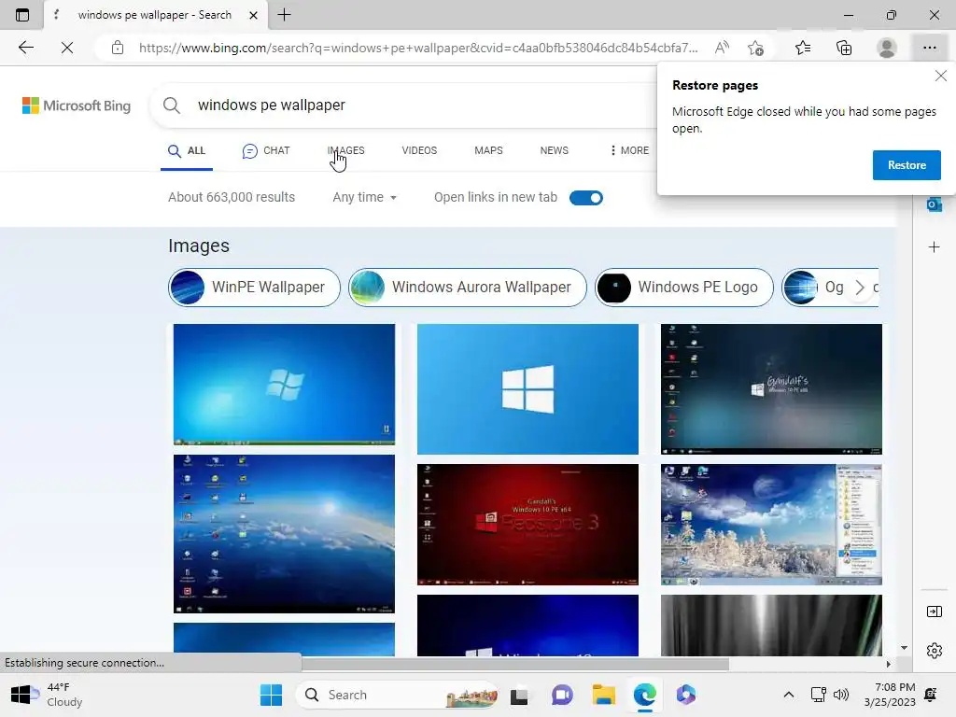Toggle Open links in new tab
This screenshot has width=956, height=717.
(x=586, y=198)
